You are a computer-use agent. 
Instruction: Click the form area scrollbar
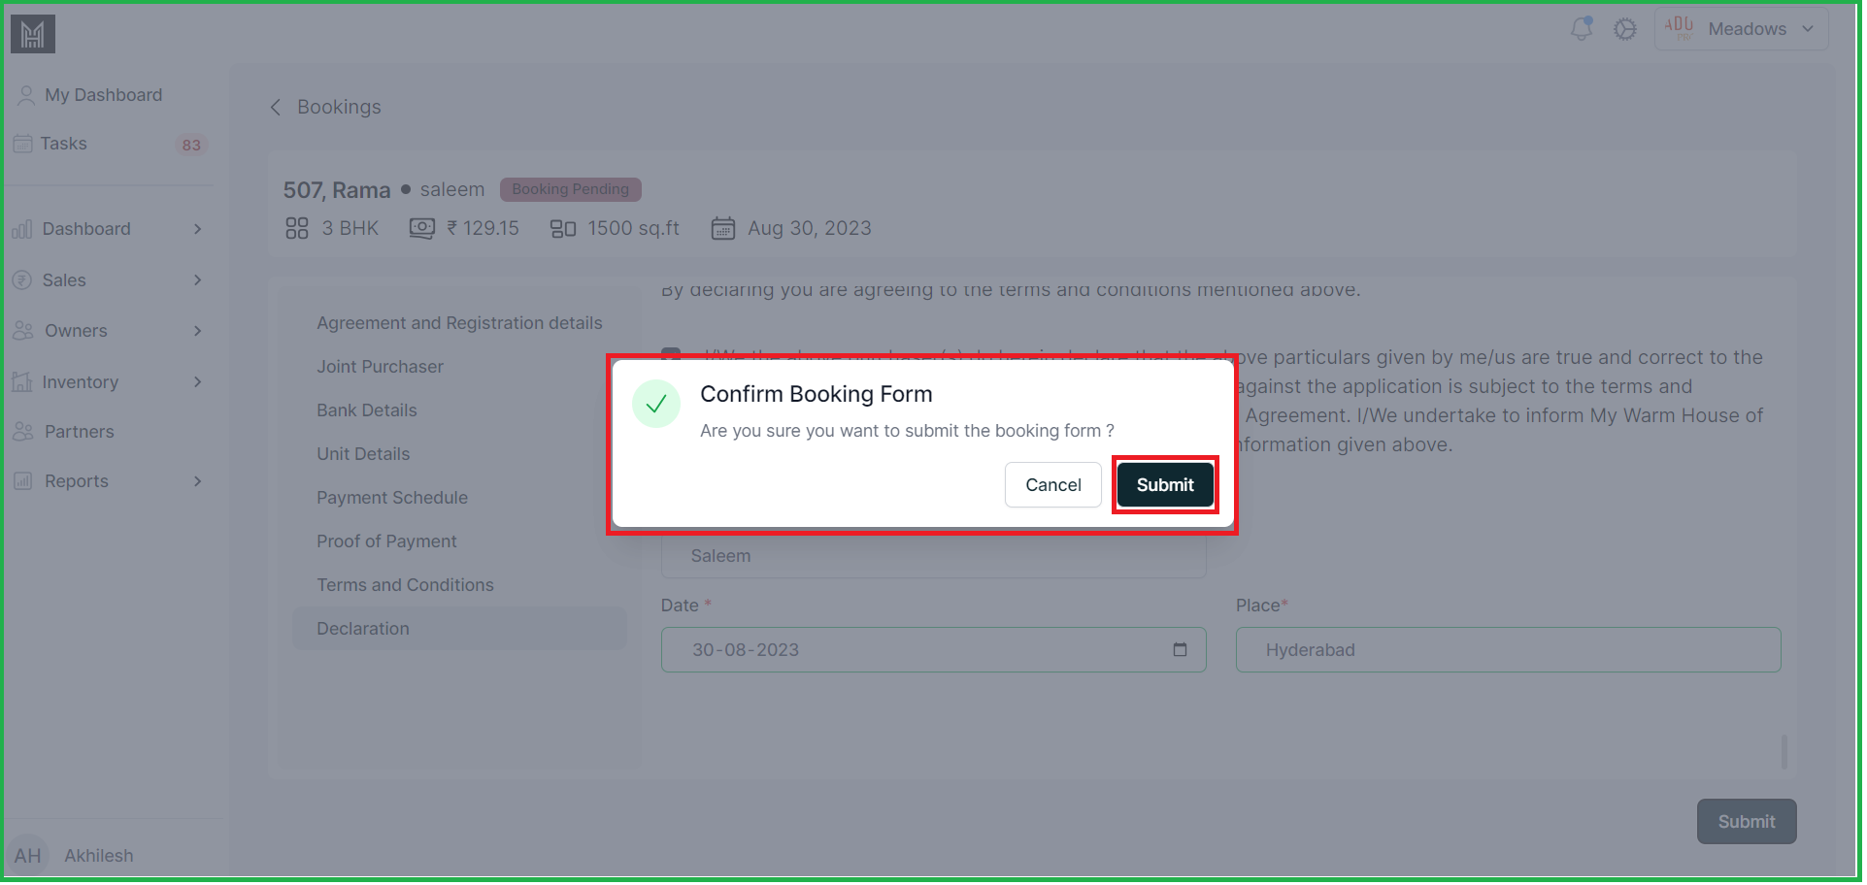pos(1784,752)
